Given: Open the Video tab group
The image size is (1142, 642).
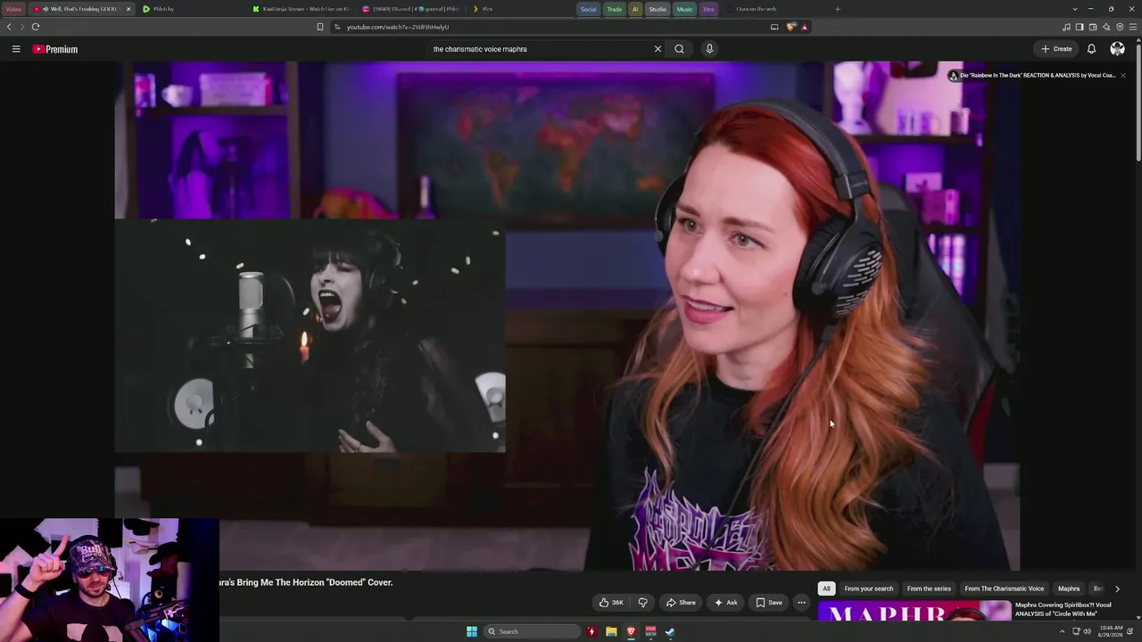Looking at the screenshot, I should 13,9.
